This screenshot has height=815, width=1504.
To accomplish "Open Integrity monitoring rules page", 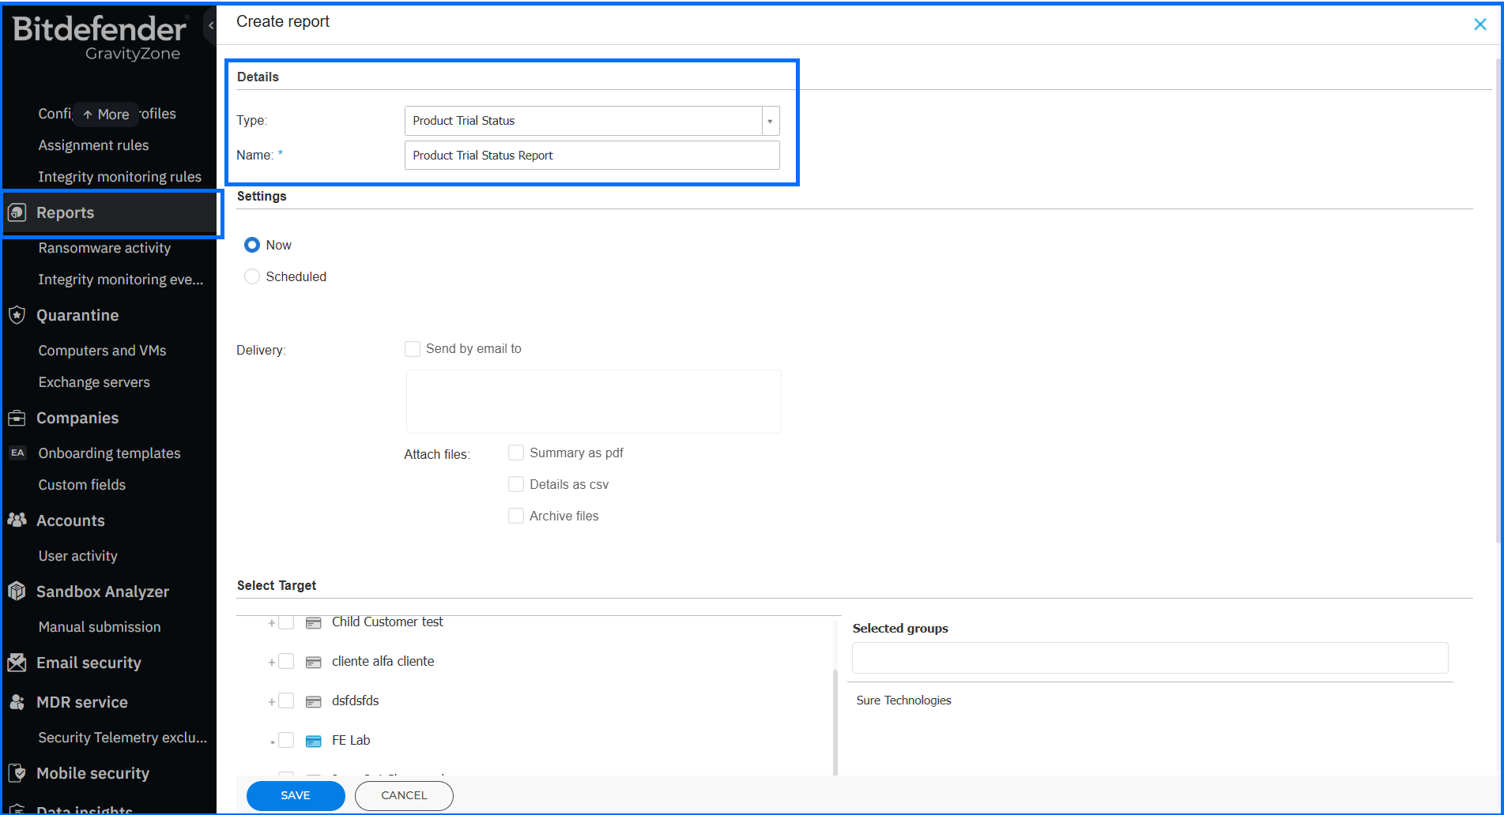I will (120, 177).
